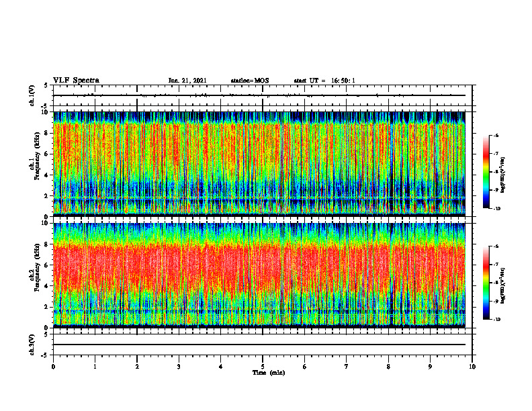The image size is (532, 411).
Task: Click the "ch.1(V)" axis label
Action: pos(32,95)
